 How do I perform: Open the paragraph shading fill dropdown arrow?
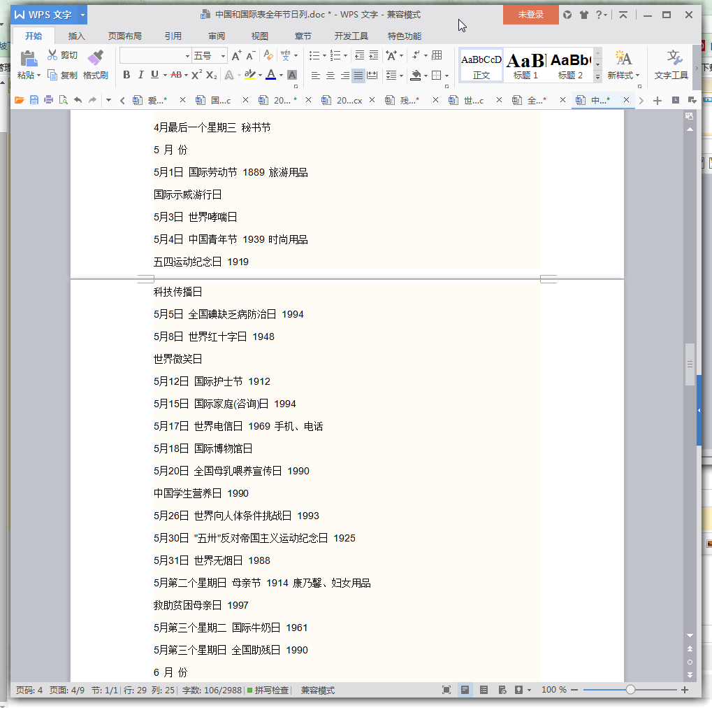coord(426,76)
